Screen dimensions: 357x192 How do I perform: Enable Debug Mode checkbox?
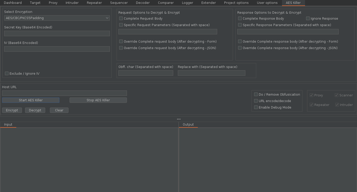[256, 107]
